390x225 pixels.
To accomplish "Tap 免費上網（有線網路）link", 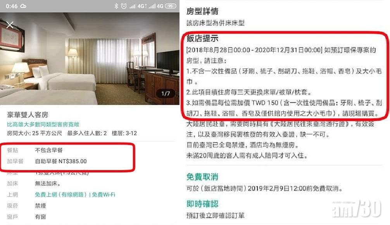I will (x=60, y=194).
